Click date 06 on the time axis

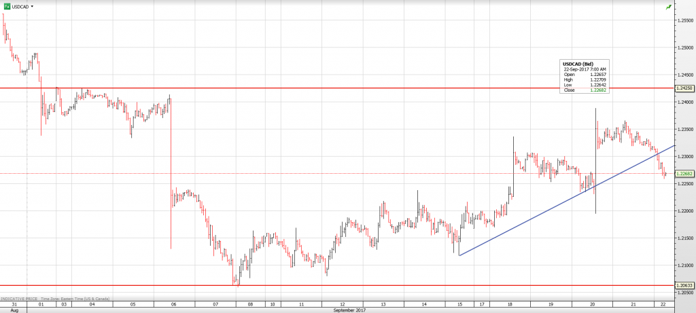pyautogui.click(x=174, y=304)
